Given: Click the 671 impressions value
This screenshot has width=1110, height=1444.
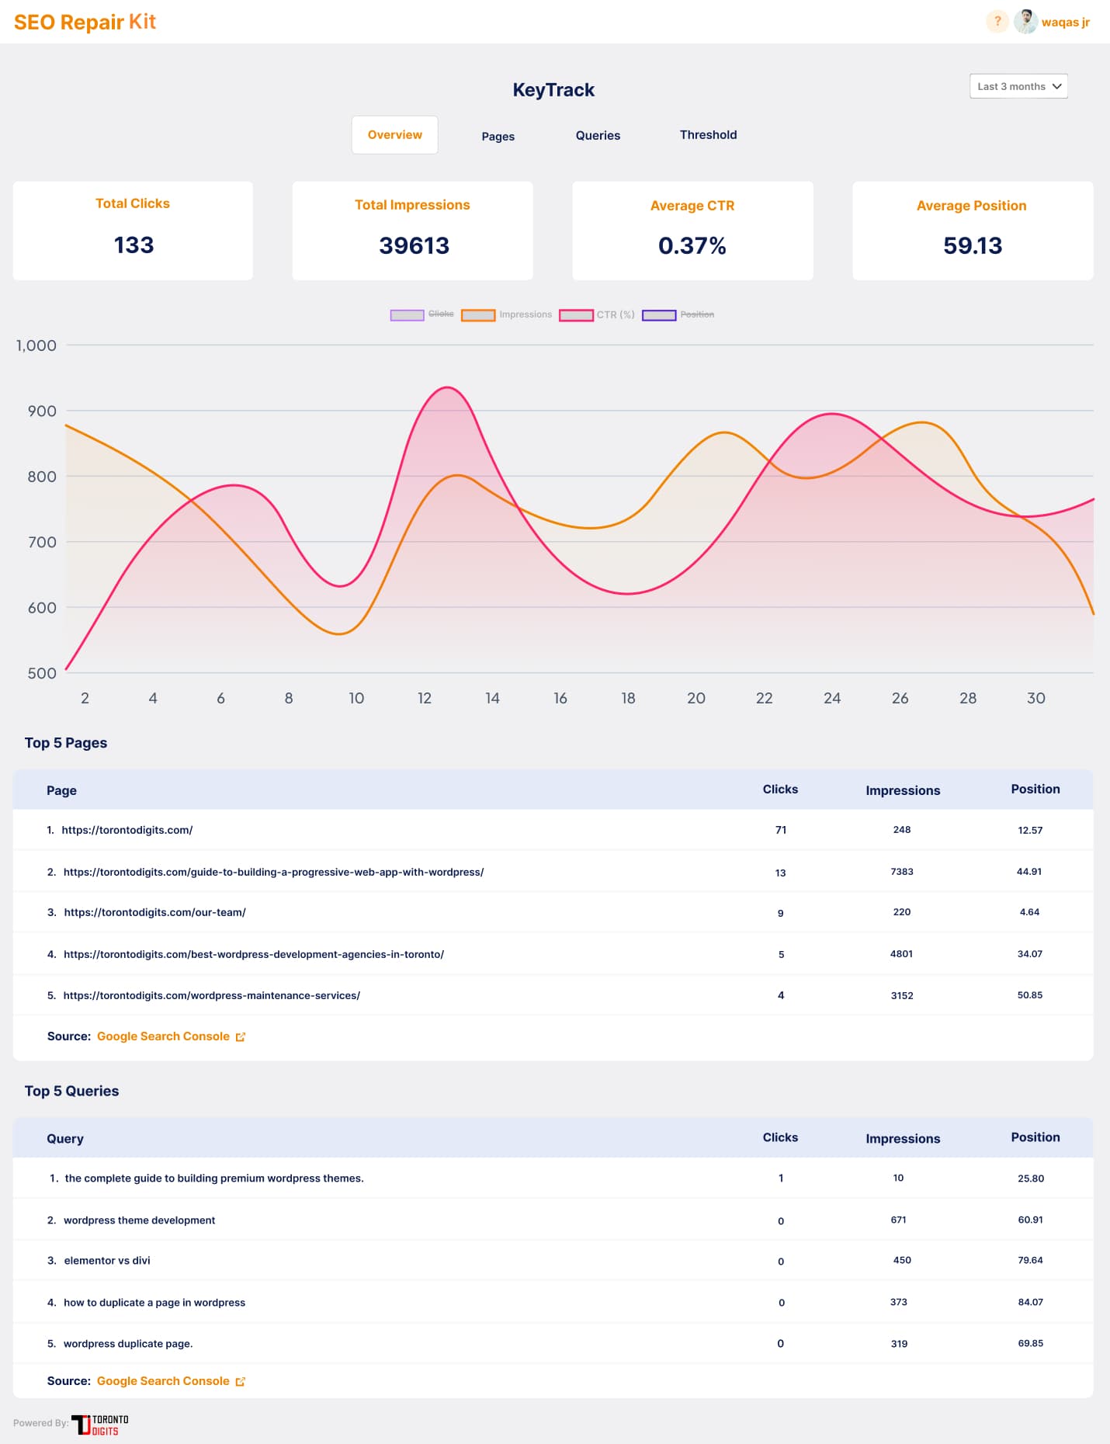Looking at the screenshot, I should click(x=898, y=1220).
